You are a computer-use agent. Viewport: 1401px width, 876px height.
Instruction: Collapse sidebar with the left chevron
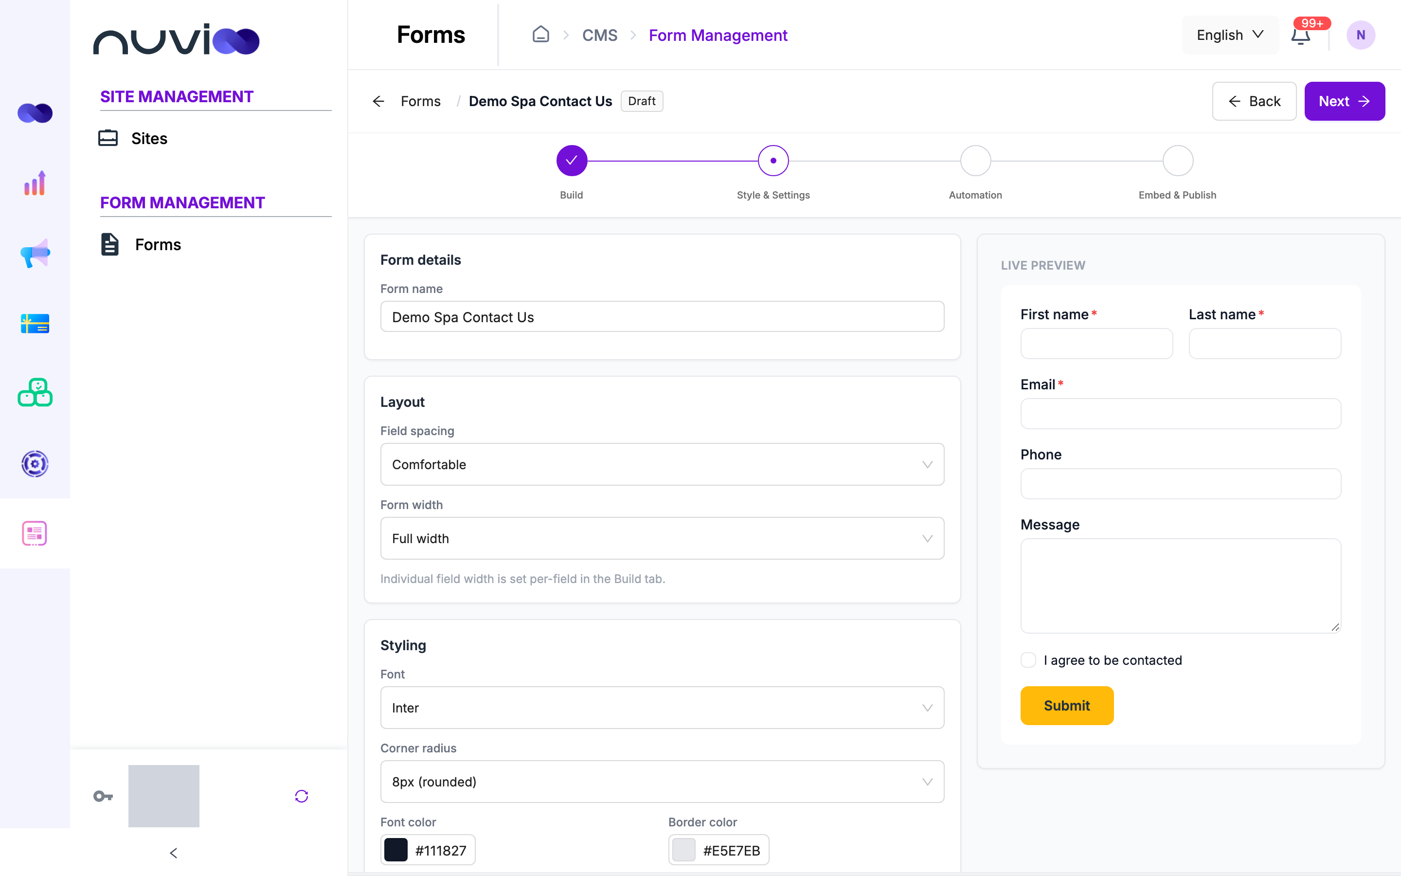pyautogui.click(x=174, y=853)
